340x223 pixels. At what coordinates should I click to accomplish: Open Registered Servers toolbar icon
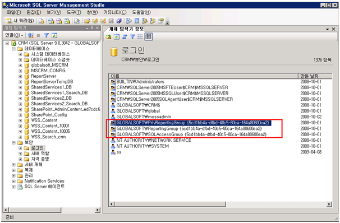coord(129,21)
